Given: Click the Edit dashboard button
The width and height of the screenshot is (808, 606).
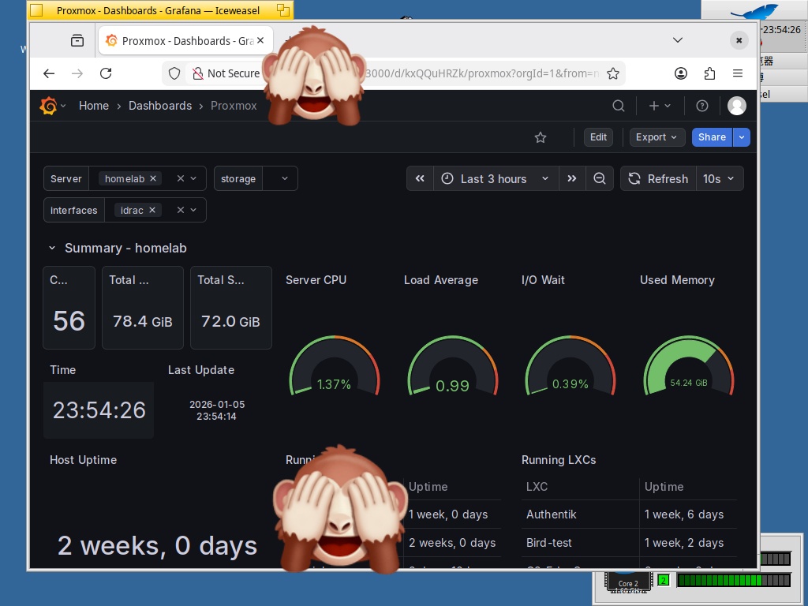Looking at the screenshot, I should pyautogui.click(x=598, y=137).
